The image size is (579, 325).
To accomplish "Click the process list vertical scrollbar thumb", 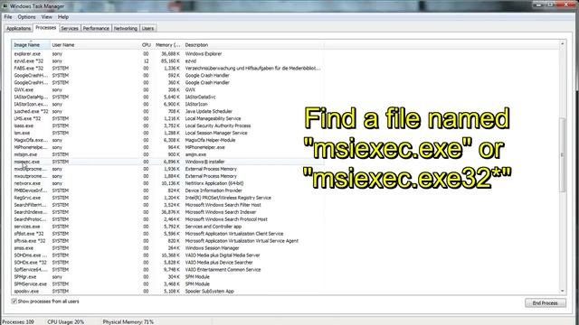I will coord(563,154).
